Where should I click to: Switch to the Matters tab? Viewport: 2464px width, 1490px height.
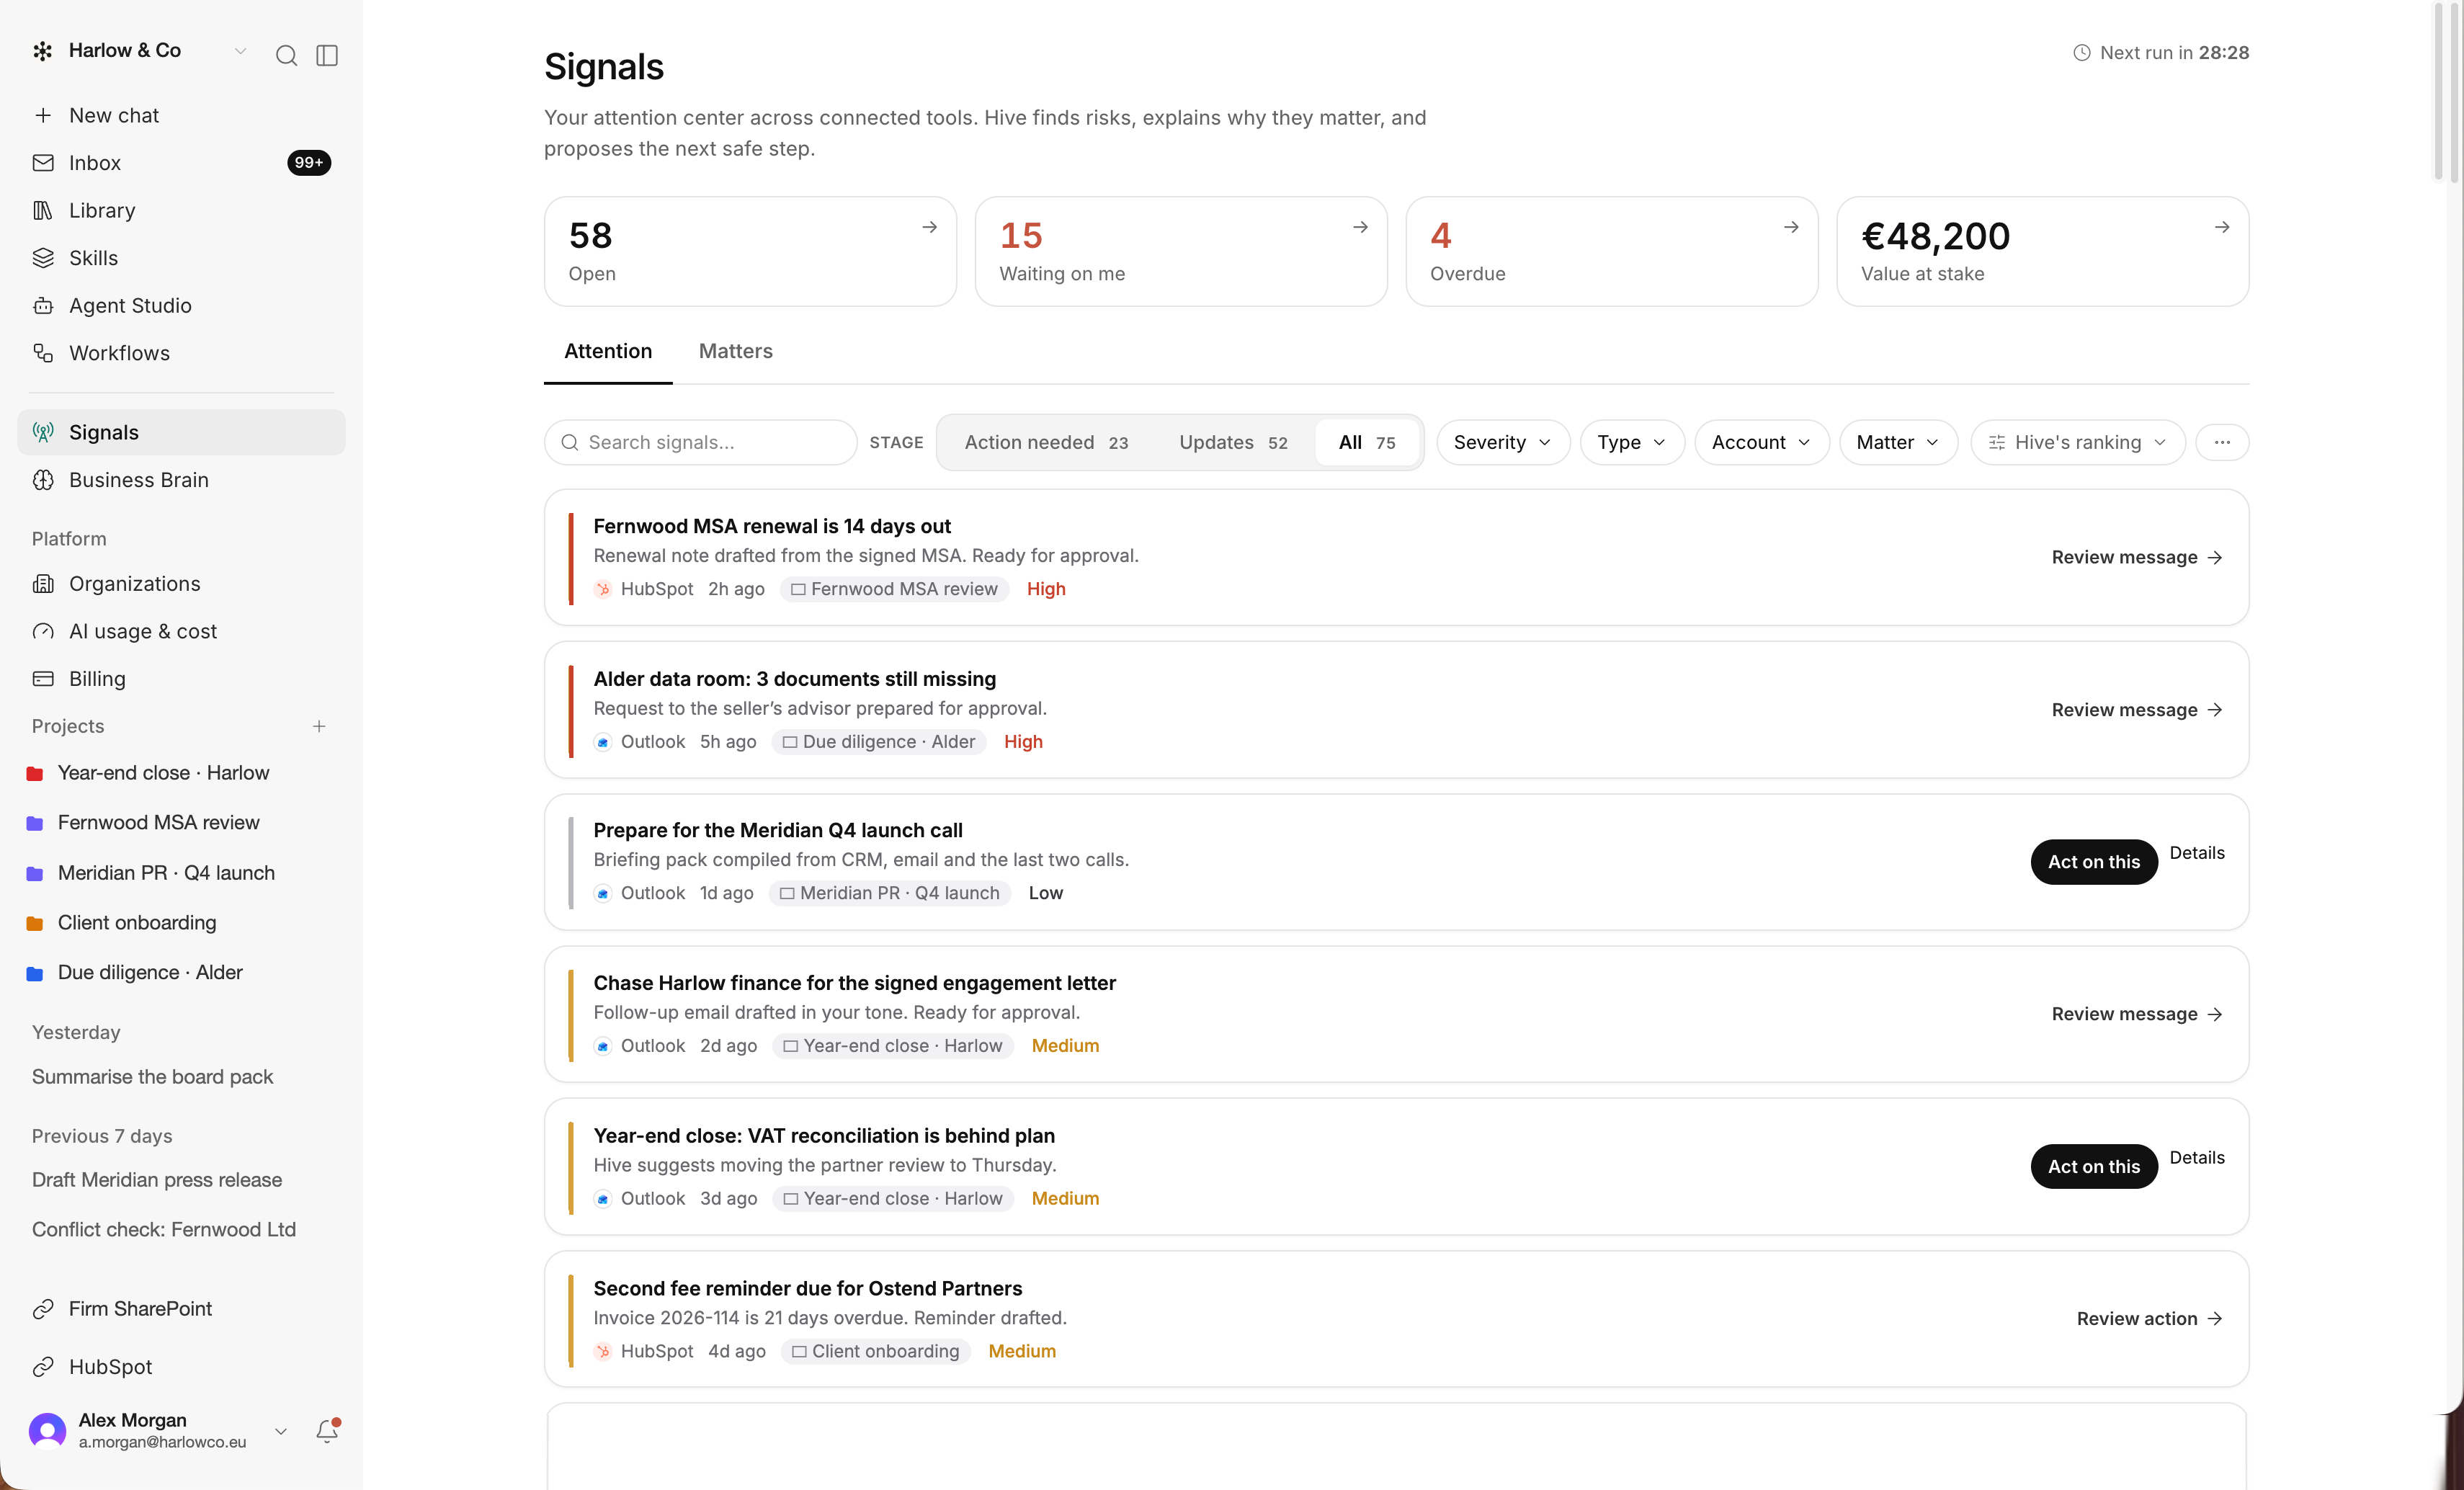735,351
